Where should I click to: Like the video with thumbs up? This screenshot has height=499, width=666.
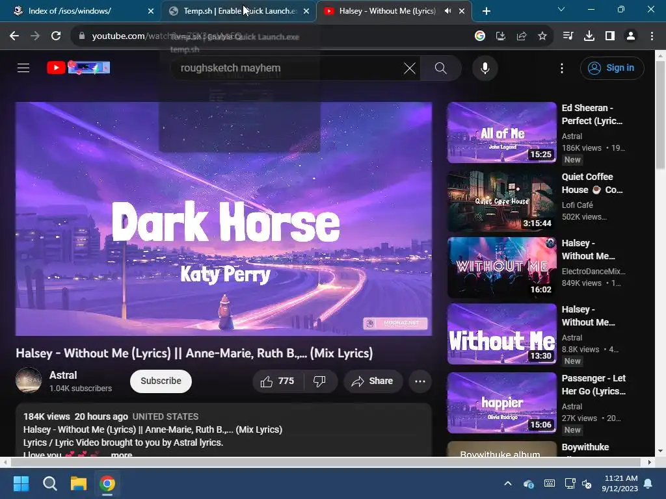[x=278, y=381]
